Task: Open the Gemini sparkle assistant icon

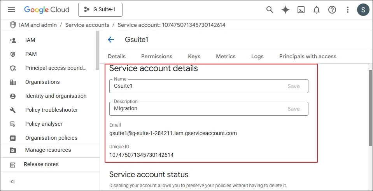Action: [285, 10]
